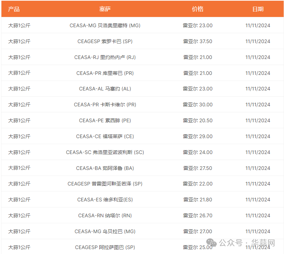Screen dimensions: 284x254
Task: Click the 日期 column header
Action: [x=258, y=9]
